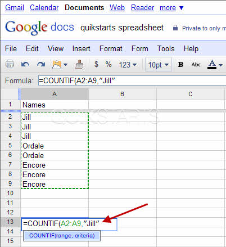Apply percent format
The height and width of the screenshot is (247, 226).
point(109,64)
